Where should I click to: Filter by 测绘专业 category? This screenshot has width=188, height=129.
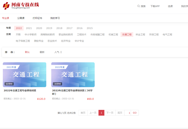tap(39, 41)
